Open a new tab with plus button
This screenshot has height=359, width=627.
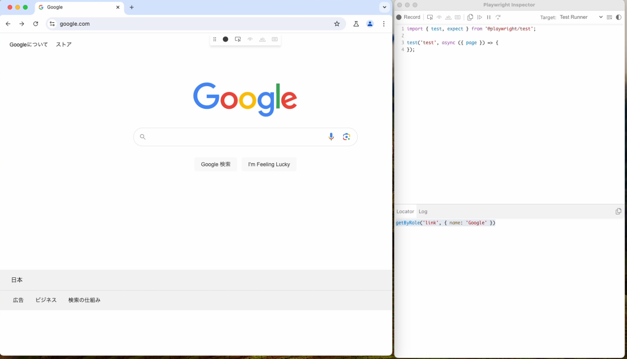coord(132,7)
